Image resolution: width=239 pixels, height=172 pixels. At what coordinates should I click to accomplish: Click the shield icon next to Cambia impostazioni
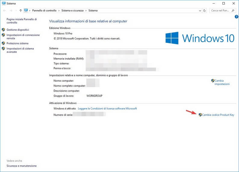(x=213, y=81)
